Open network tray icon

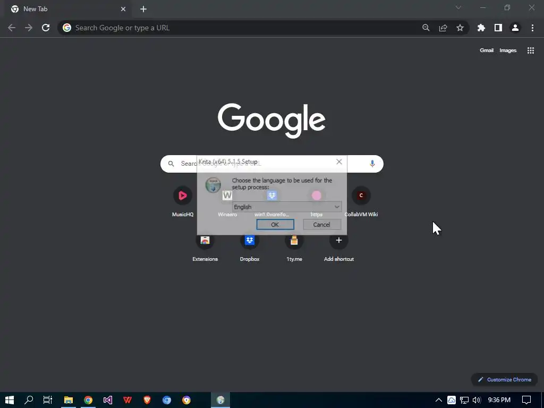click(x=464, y=400)
